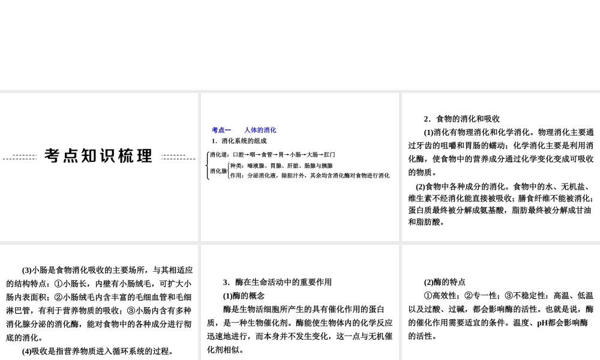Click the 种类：唾液腺、胃腺、肝脏 line
600x360 pixels.
(x=281, y=166)
